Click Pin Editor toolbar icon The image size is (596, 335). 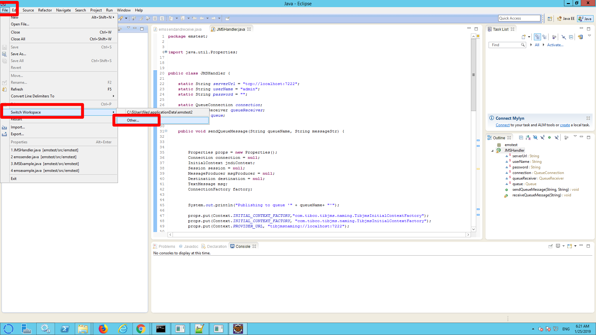[x=227, y=18]
